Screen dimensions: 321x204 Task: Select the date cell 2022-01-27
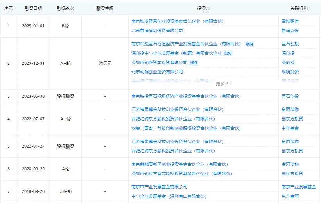click(33, 146)
